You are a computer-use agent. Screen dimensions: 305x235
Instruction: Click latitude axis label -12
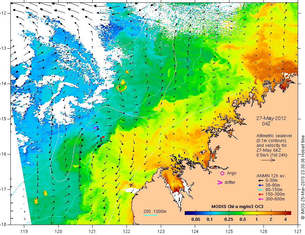(x=3, y=13)
